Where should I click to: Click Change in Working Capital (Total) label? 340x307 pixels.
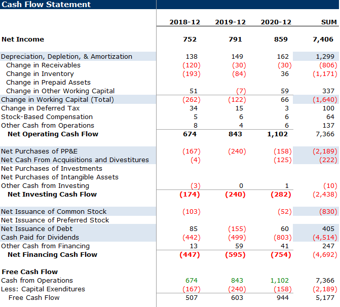click(x=57, y=100)
